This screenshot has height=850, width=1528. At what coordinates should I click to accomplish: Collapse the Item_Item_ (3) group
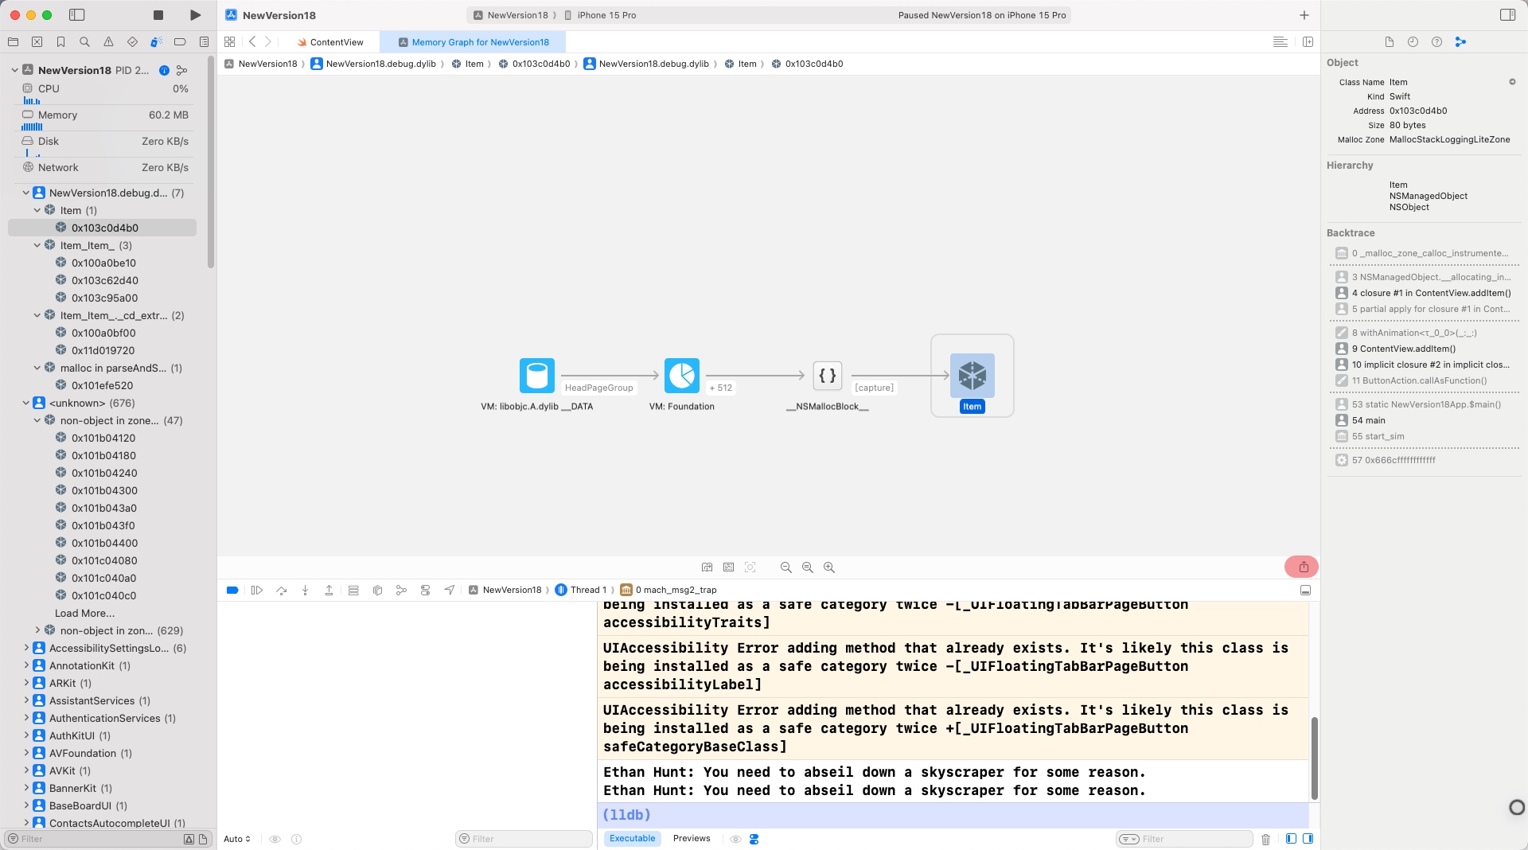pos(37,245)
